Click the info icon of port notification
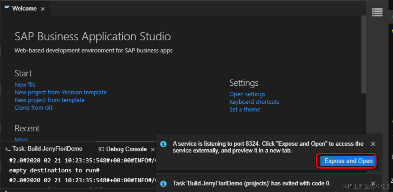 point(163,144)
